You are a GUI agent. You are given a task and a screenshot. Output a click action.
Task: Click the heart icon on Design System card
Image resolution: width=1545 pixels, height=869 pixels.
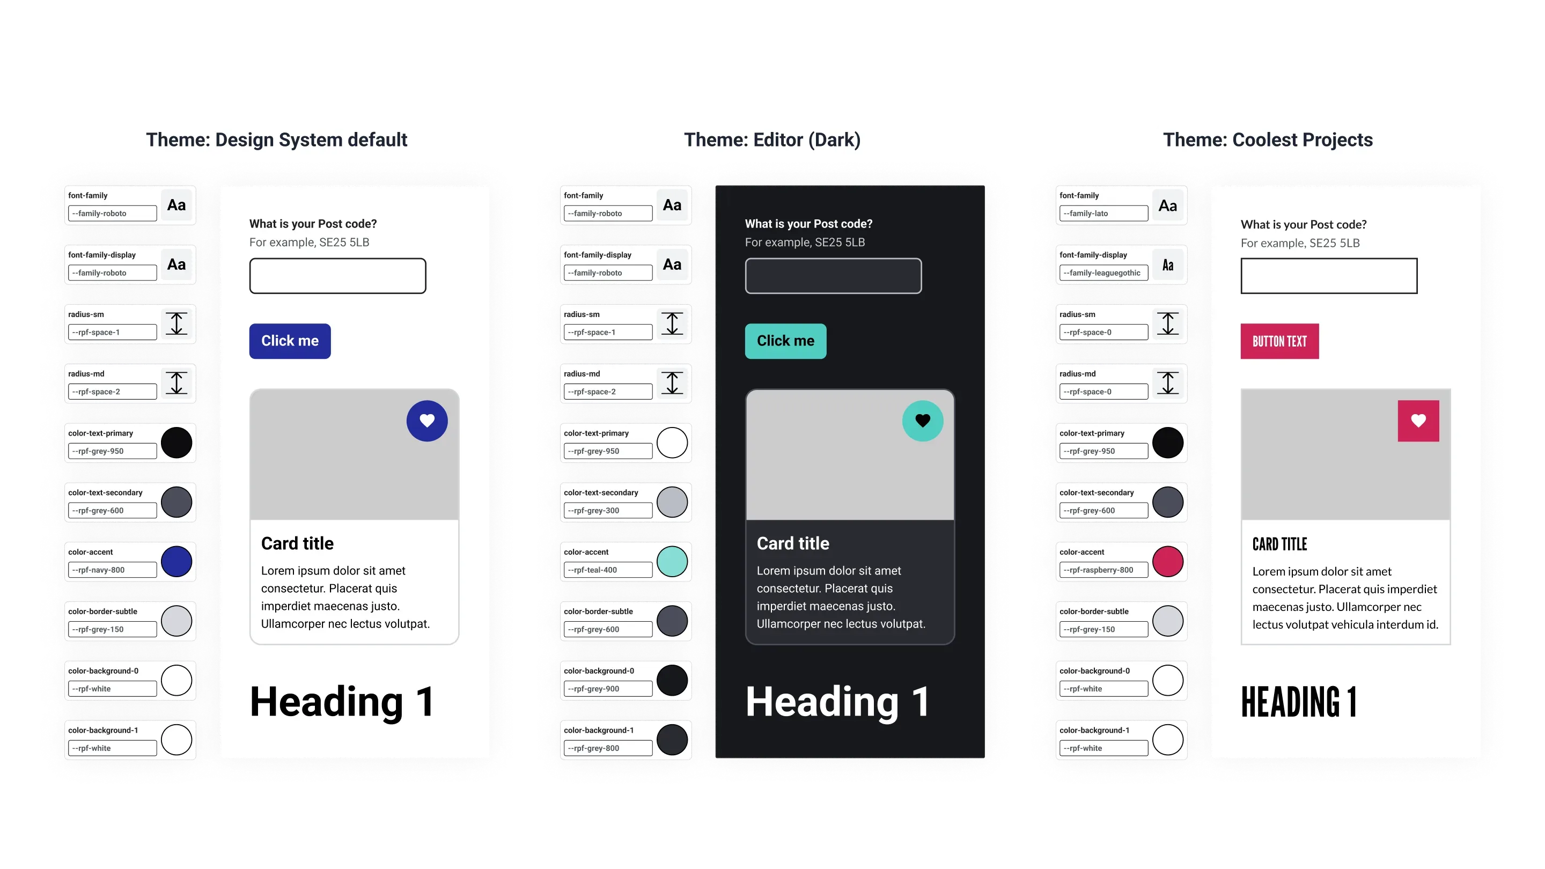click(426, 420)
